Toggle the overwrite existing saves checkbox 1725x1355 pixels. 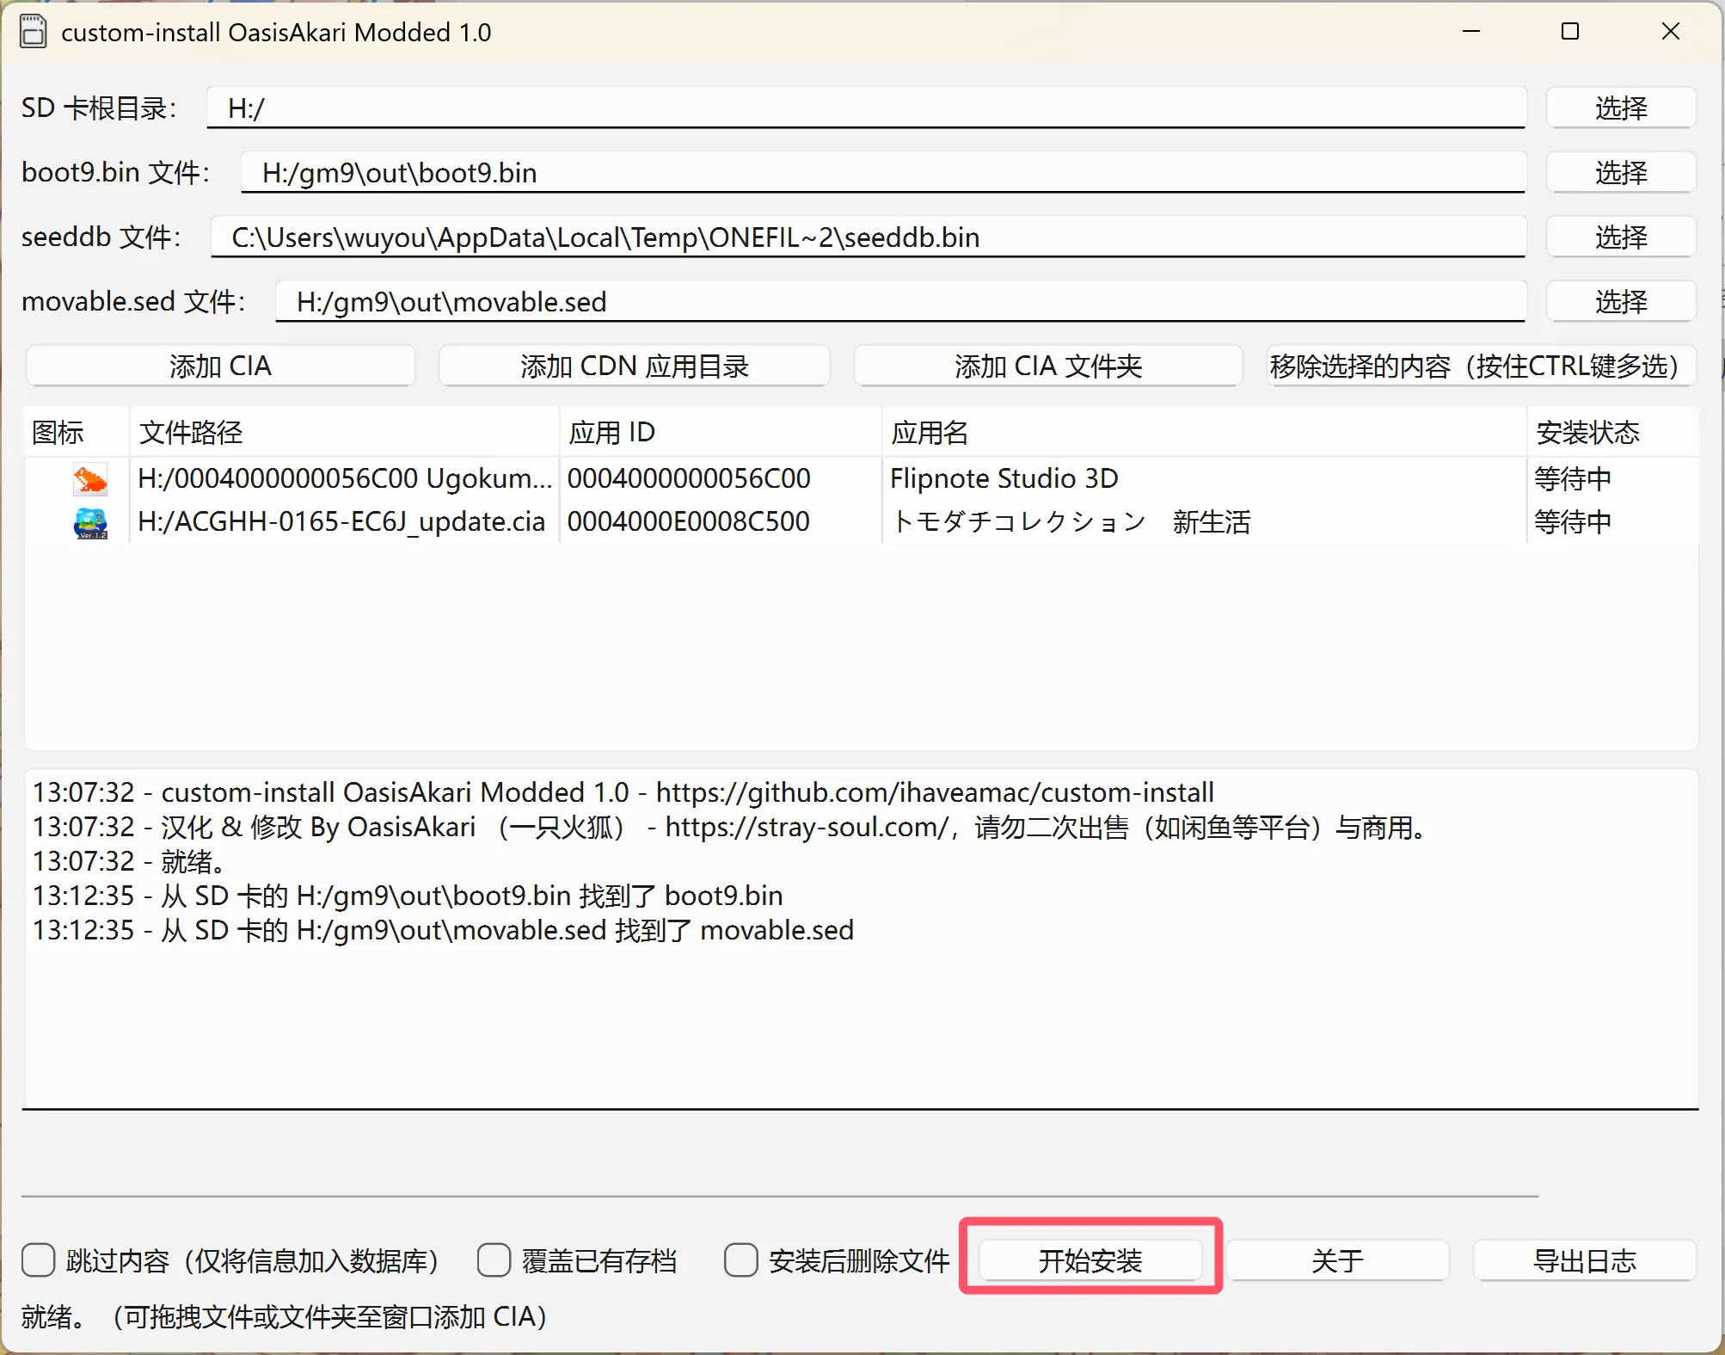(494, 1260)
